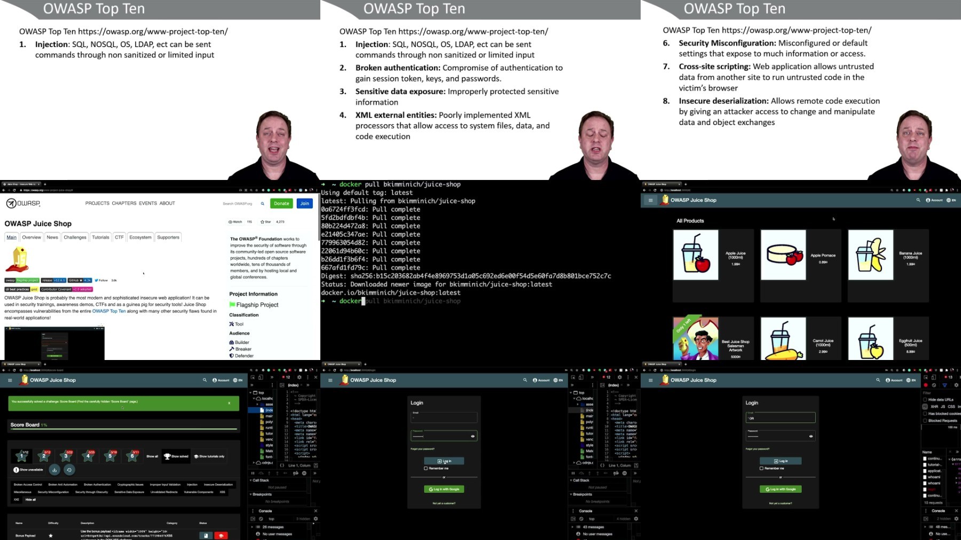Collapse the Call Stack section in Score Board DevTools

(251, 481)
